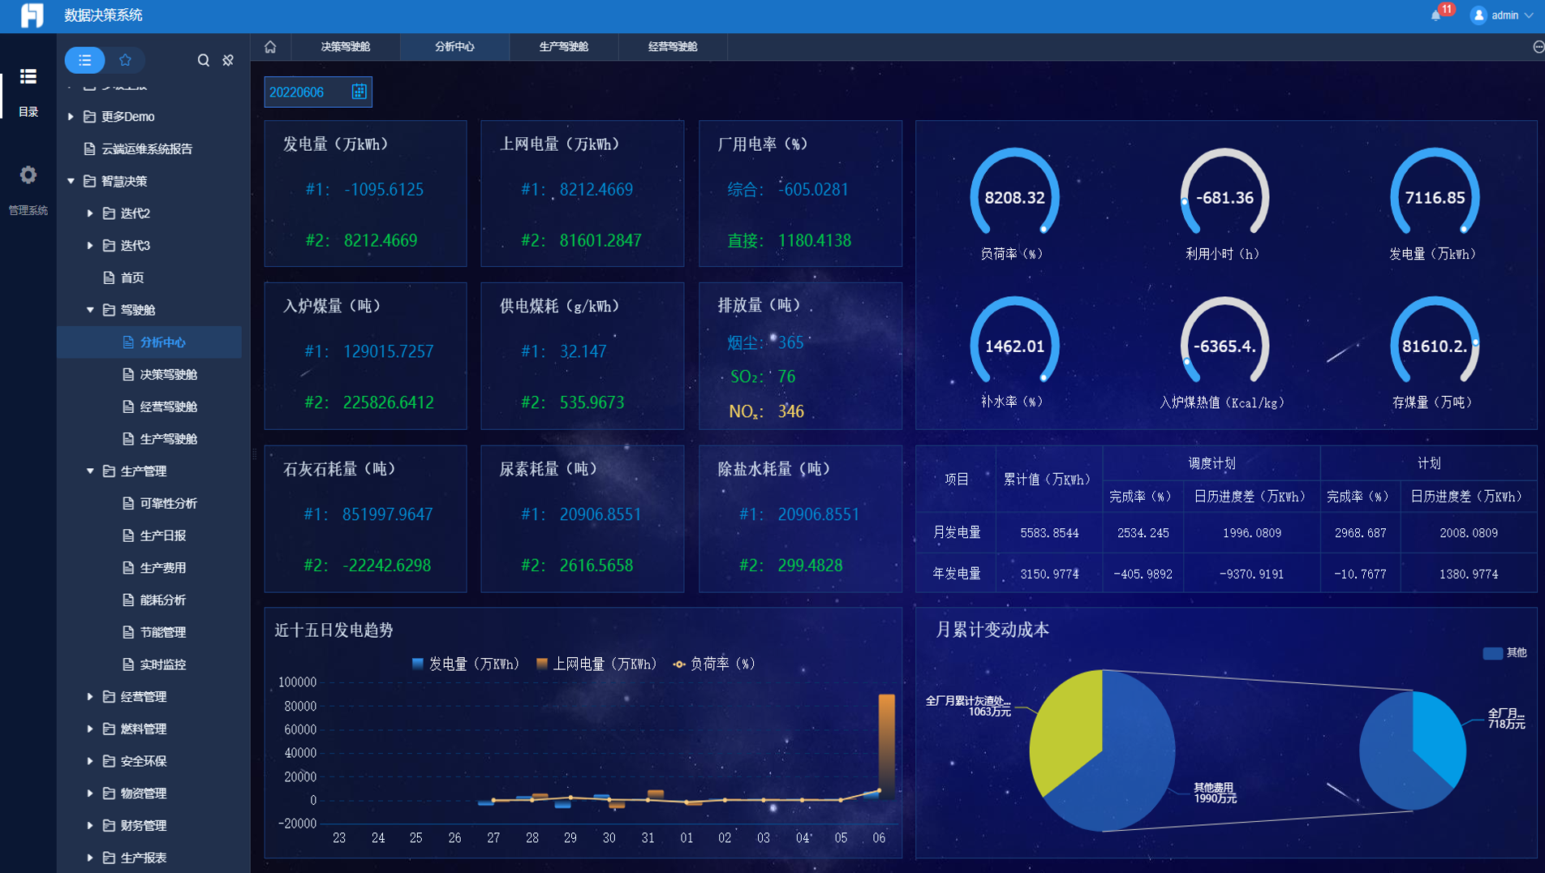
Task: Select the 目录 directory icon
Action: point(28,77)
